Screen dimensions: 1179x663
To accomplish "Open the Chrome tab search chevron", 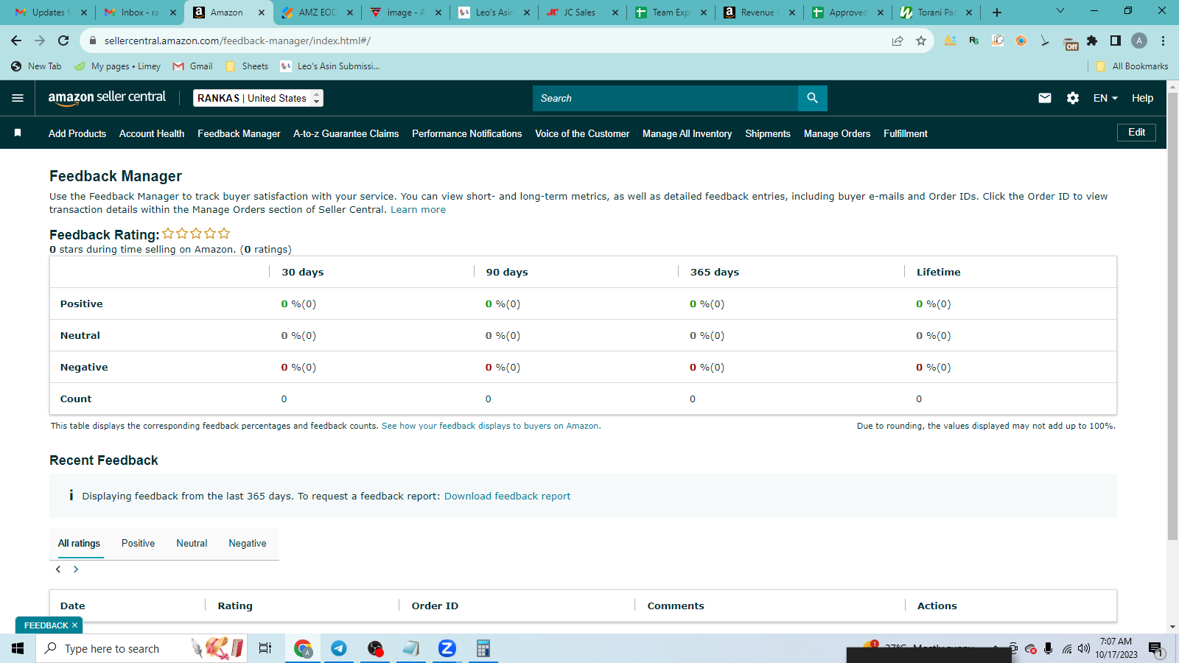I will pos(1060,11).
